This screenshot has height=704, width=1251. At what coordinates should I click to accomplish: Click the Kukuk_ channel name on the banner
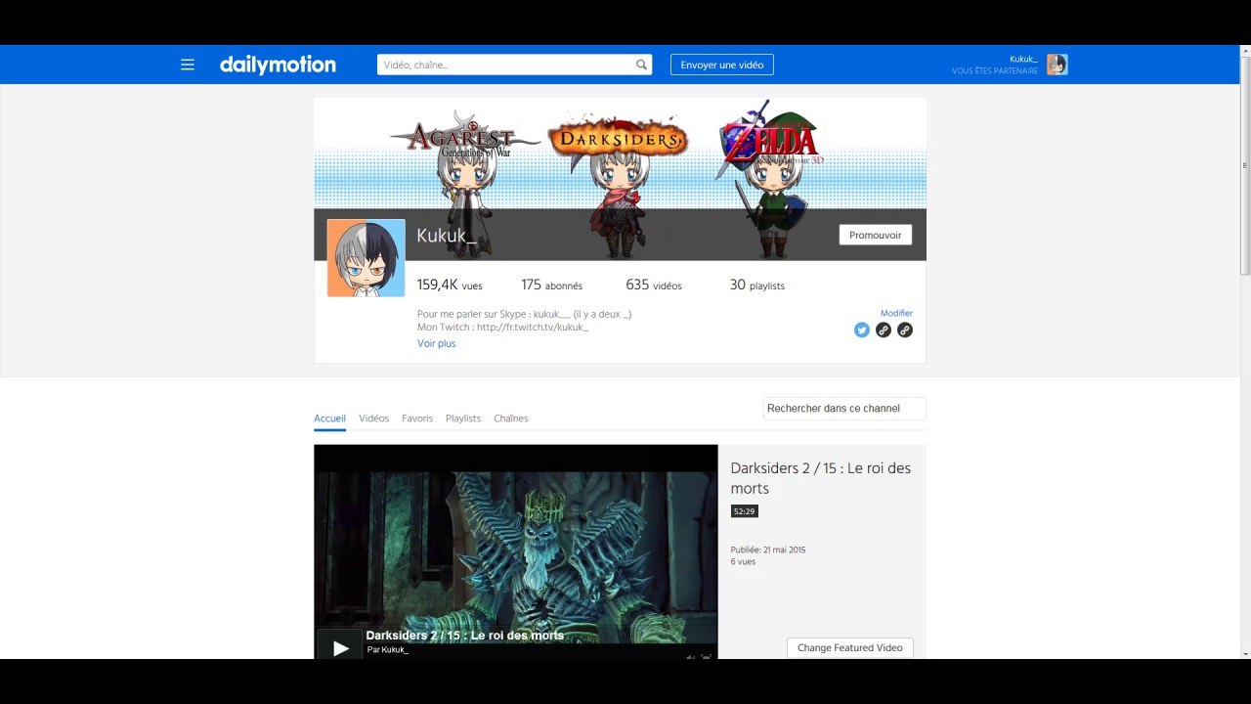pos(447,236)
